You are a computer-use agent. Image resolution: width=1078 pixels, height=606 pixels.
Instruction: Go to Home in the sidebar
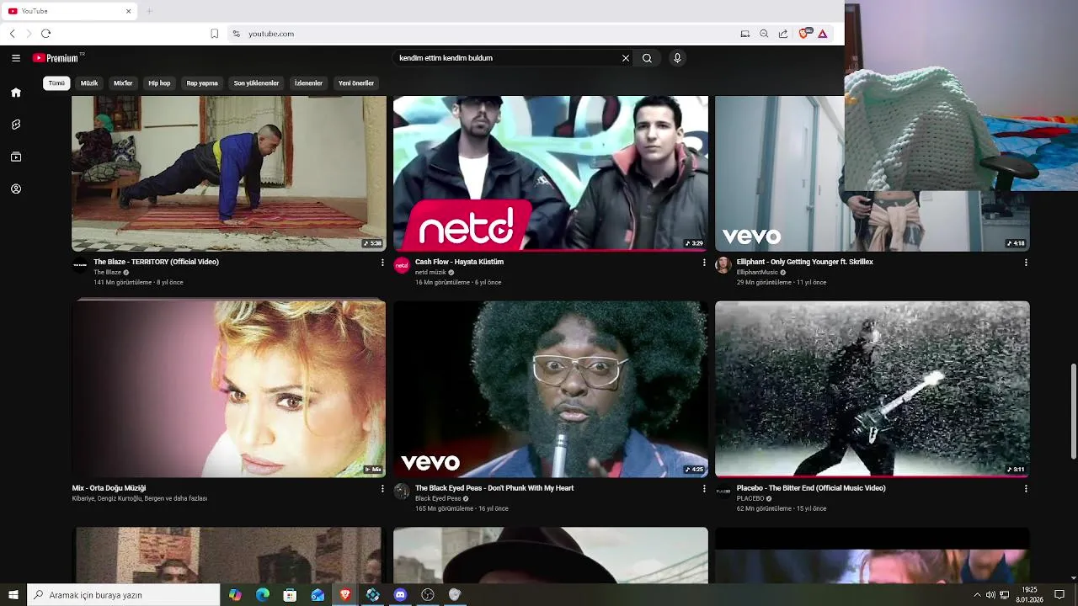(x=16, y=93)
